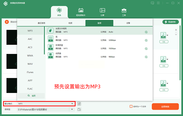Open settings gear for 标准质量 192kbps preset
This screenshot has width=183, height=116.
(x=146, y=48)
